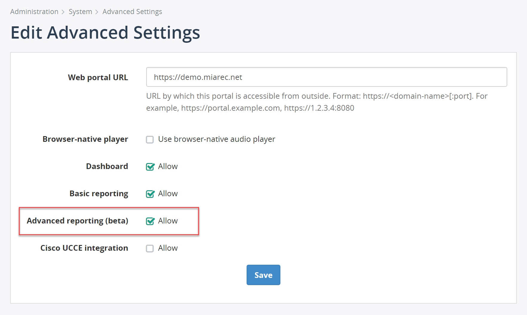Uncheck the Dashboard Allow checkbox
527x315 pixels.
click(150, 167)
